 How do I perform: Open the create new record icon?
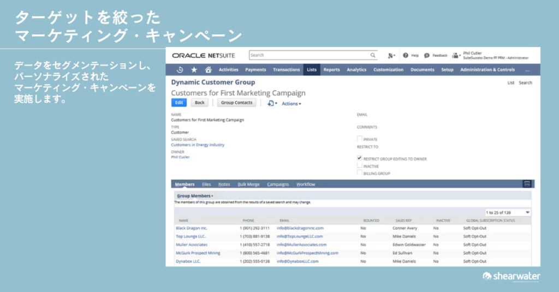(391, 56)
